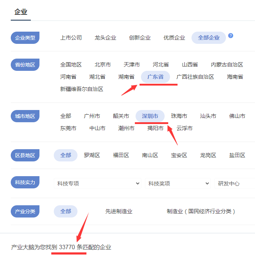Open the 科技专项 dropdown
This screenshot has width=255, height=261.
[98, 183]
